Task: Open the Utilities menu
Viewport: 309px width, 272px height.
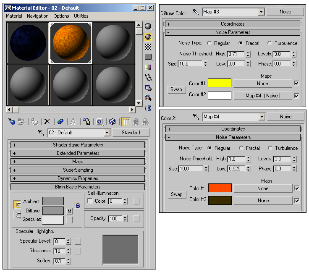Action: pos(81,16)
